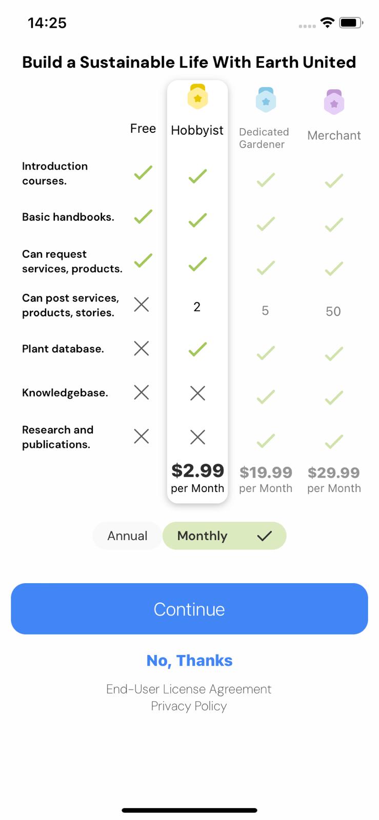Tap the $29.99 per Month Merchant price
The width and height of the screenshot is (379, 820).
(x=334, y=479)
